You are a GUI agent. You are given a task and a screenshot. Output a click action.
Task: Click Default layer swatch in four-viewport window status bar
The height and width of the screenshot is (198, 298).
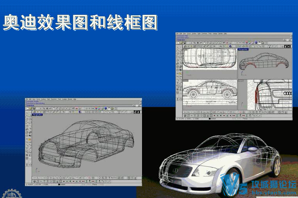click(209, 119)
